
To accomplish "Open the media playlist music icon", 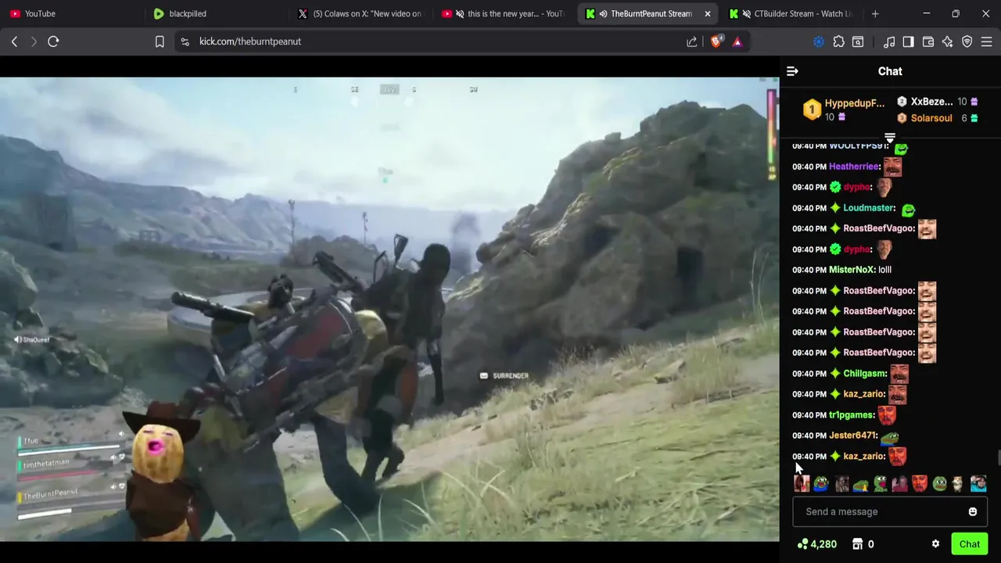I will [x=889, y=41].
